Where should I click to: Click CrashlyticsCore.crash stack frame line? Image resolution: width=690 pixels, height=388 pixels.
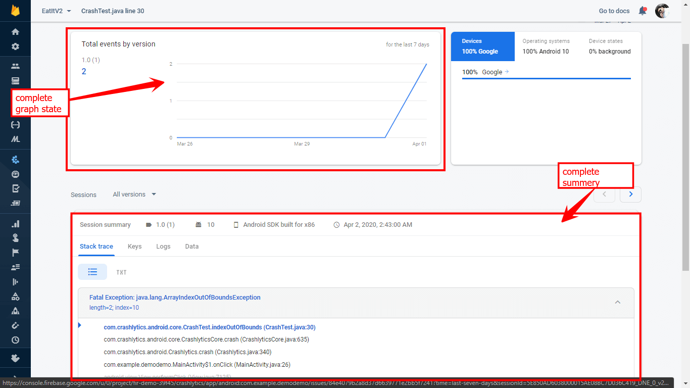click(206, 339)
